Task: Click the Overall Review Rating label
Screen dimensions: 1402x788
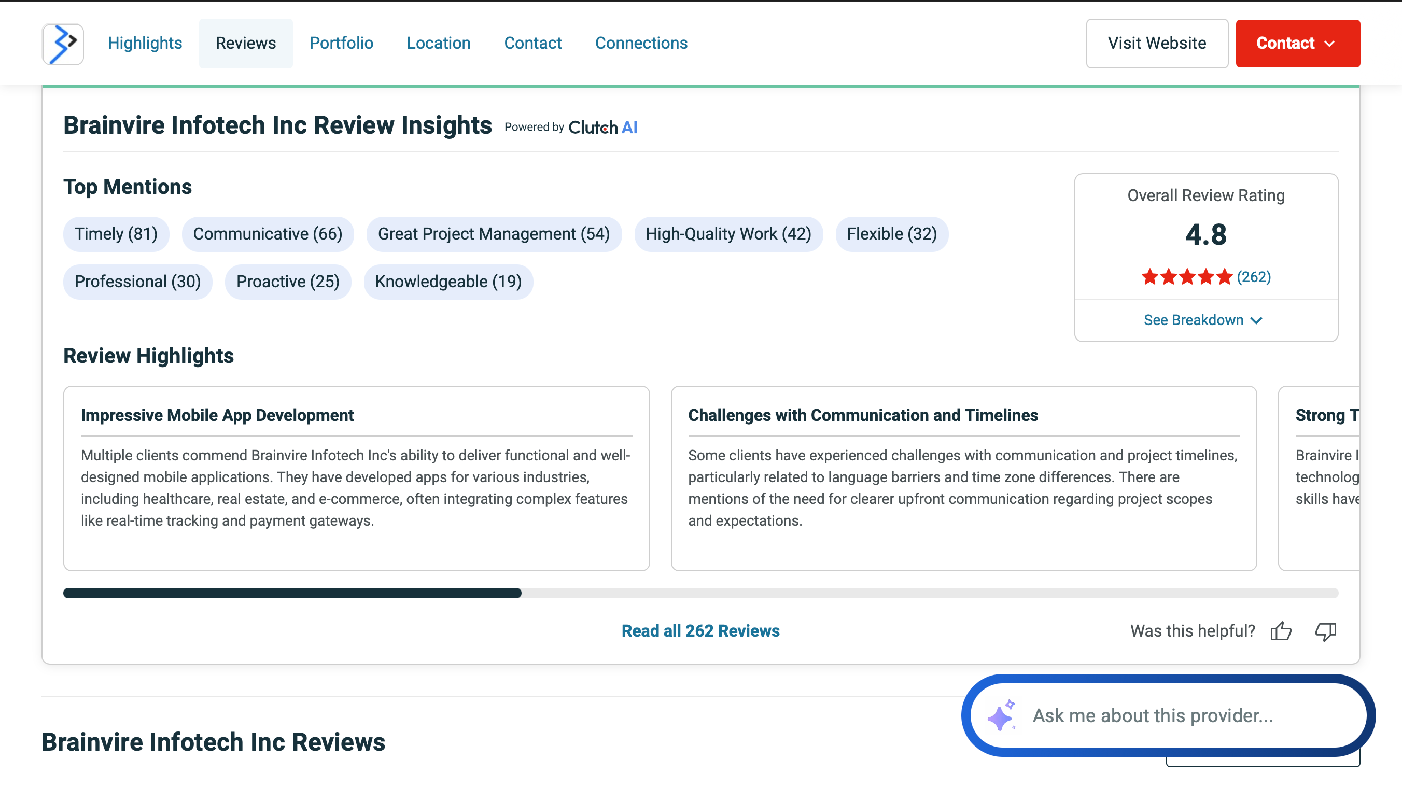Action: click(1206, 195)
